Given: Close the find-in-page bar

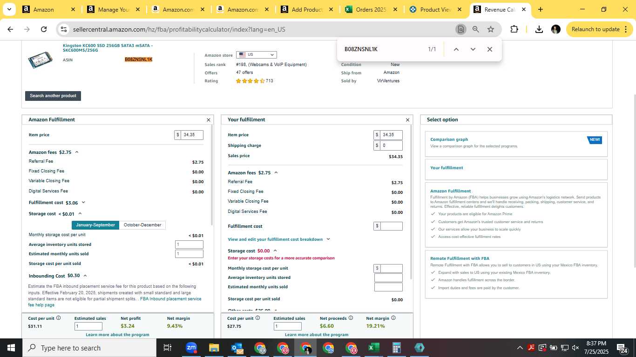Looking at the screenshot, I should pyautogui.click(x=490, y=49).
